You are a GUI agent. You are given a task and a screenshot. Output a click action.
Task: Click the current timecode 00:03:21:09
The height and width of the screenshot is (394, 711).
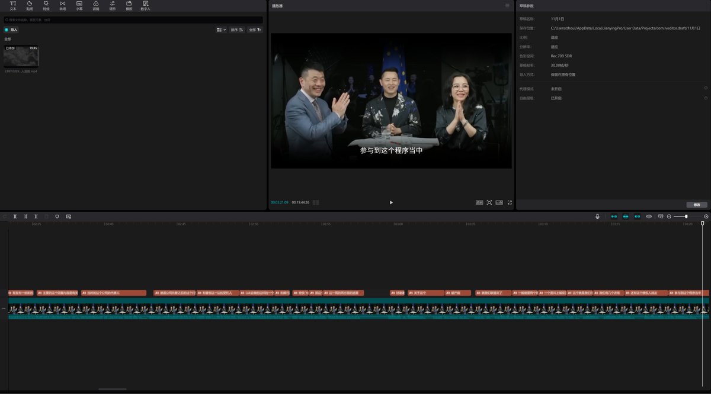[280, 202]
